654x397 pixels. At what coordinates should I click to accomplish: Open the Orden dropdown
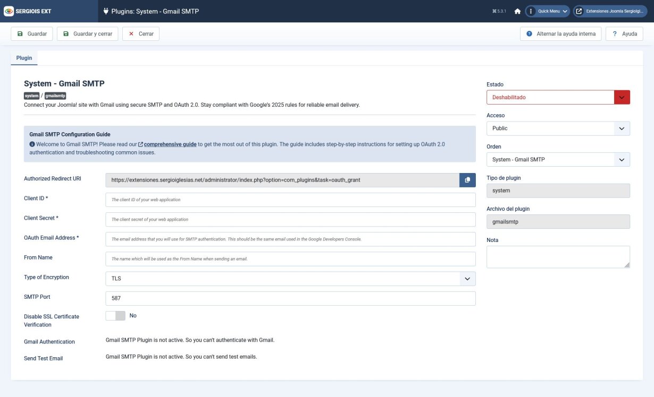click(x=558, y=159)
